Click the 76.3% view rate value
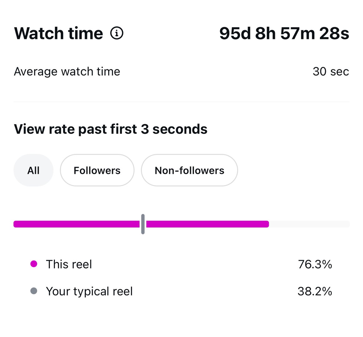 [x=315, y=264]
